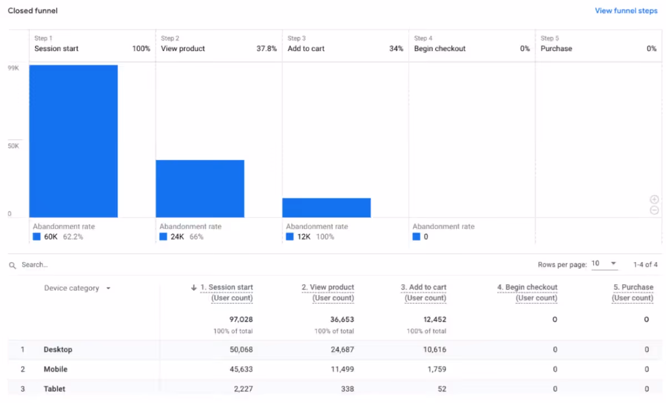
Task: Click the 1-4 of 4 pagination text
Action: [645, 265]
